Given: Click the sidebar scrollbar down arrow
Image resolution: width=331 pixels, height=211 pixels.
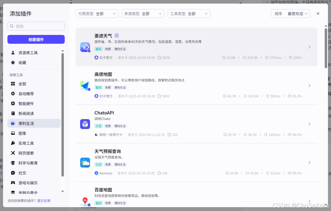Looking at the screenshot, I should pos(63,191).
